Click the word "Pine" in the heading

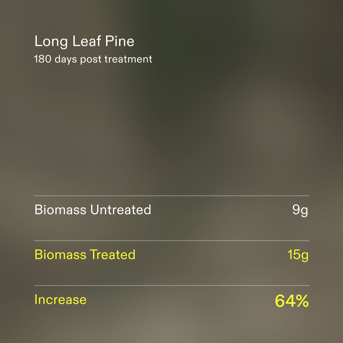point(120,41)
